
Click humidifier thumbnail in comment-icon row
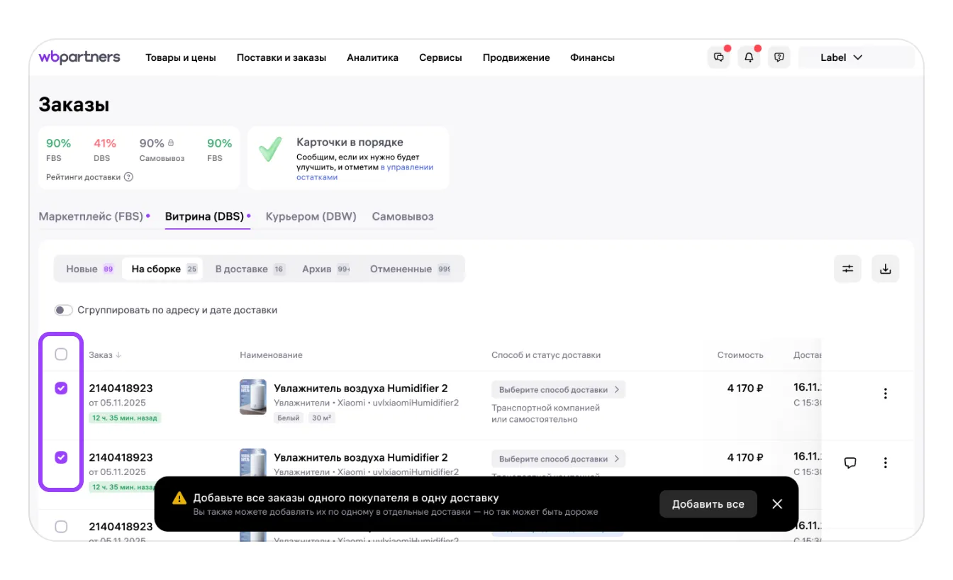coord(253,462)
